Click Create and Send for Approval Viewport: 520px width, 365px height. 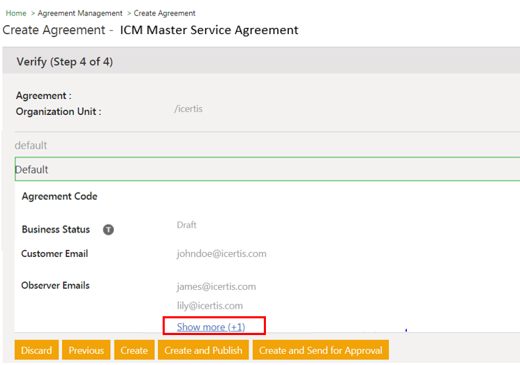(320, 350)
